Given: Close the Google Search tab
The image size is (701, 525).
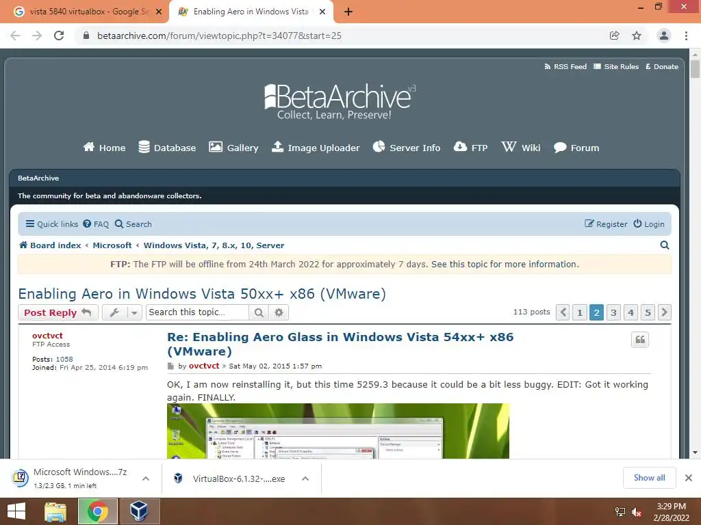Looking at the screenshot, I should 159,12.
